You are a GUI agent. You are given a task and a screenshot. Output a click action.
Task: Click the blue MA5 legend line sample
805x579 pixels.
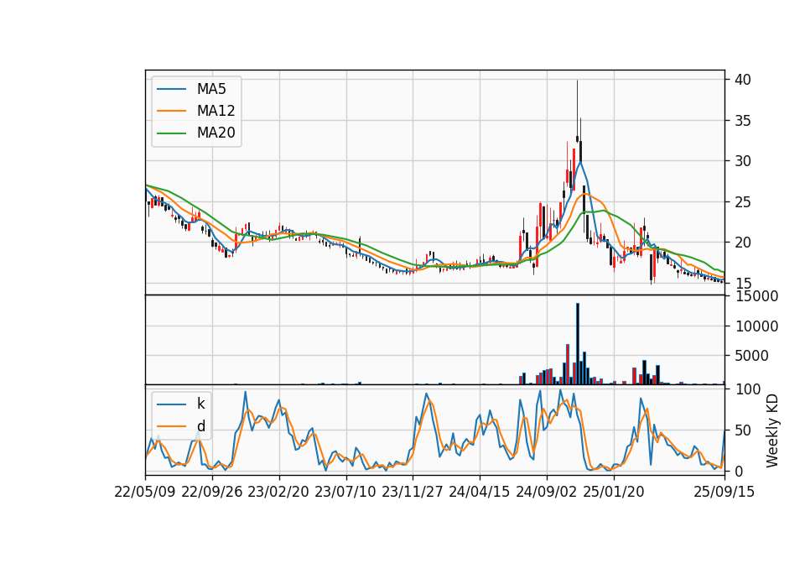click(x=171, y=89)
